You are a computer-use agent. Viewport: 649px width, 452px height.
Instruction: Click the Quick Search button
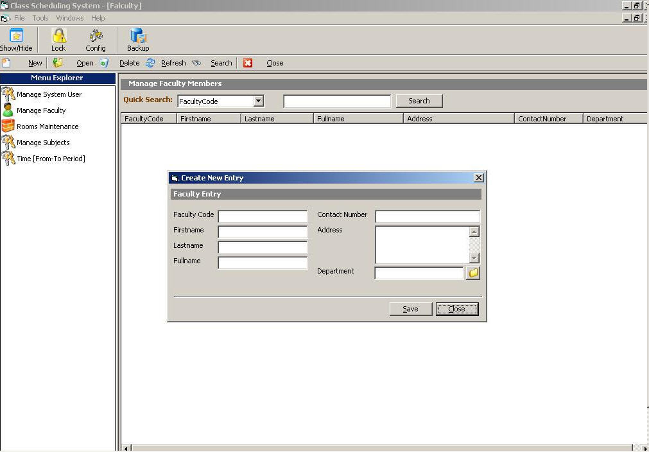tap(419, 101)
